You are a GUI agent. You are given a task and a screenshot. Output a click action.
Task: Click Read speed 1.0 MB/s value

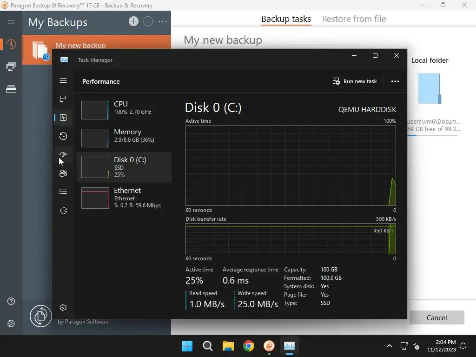tap(207, 304)
